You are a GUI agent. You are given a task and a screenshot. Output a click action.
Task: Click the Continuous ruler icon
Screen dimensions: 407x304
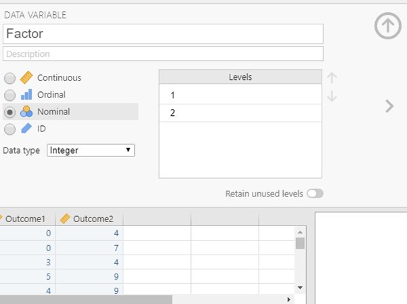[26, 78]
